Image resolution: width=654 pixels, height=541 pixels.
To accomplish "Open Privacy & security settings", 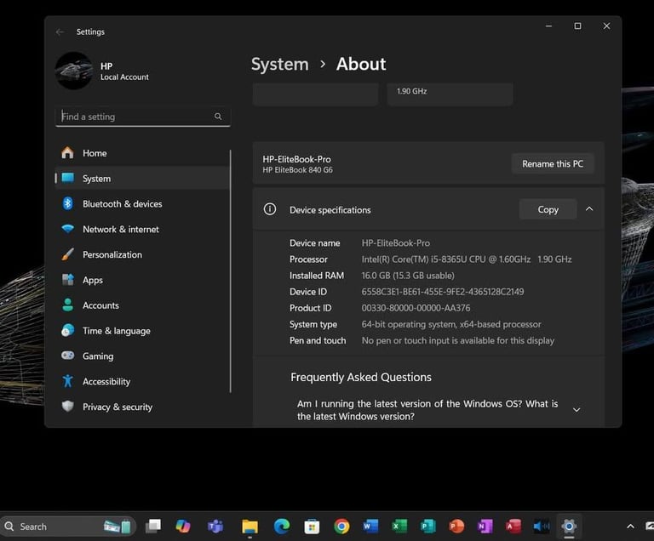I will [142, 407].
